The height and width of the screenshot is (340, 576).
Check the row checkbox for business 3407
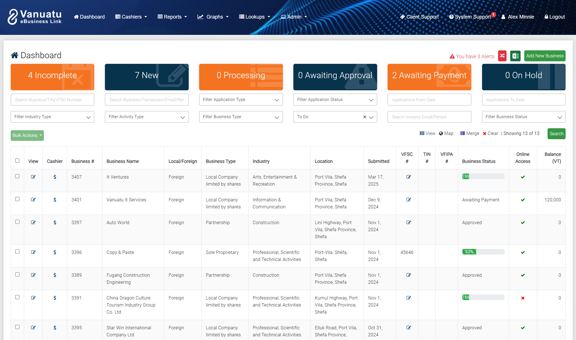click(x=17, y=176)
